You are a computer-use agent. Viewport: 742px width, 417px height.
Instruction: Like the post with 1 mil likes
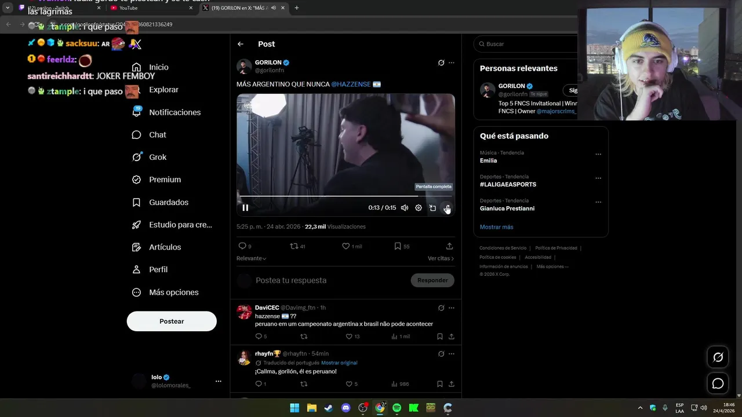[x=346, y=246]
